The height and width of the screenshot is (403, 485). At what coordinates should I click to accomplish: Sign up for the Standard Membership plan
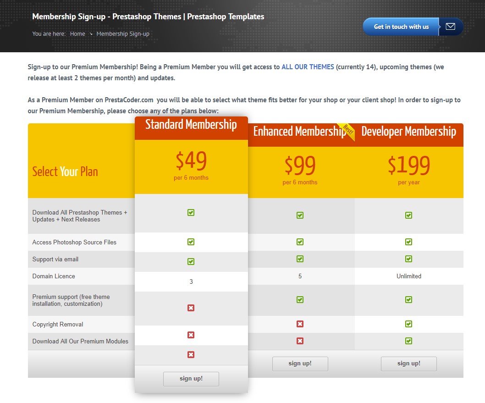191,379
